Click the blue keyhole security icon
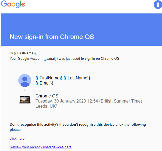162x151 pixels. pos(158,5)
